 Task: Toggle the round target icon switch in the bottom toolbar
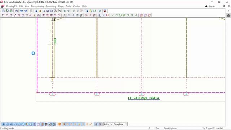pyautogui.click(x=50, y=124)
